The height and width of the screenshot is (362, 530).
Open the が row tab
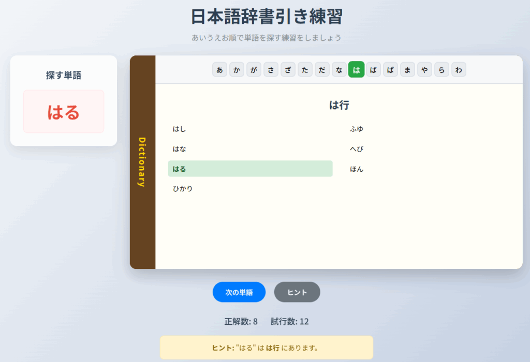(254, 70)
